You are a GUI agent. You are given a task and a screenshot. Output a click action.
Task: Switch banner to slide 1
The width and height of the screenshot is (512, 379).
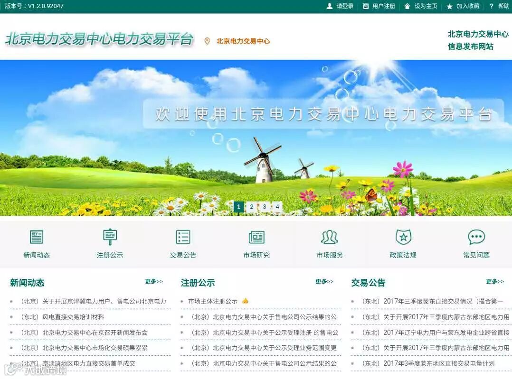click(x=239, y=206)
